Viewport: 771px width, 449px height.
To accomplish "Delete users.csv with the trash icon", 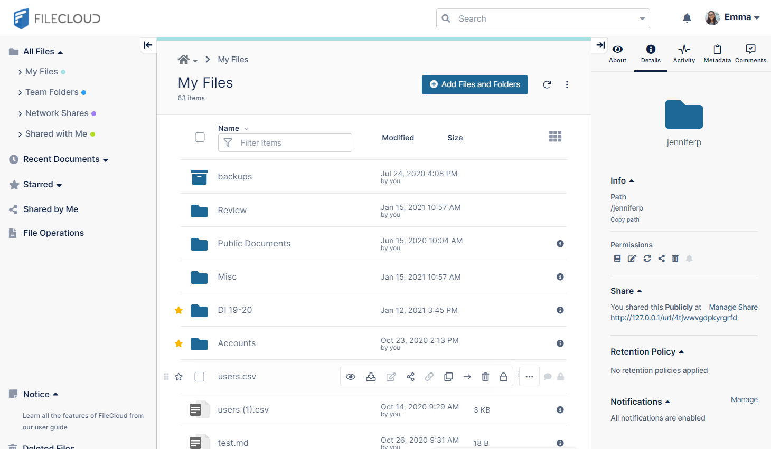I will [x=485, y=377].
